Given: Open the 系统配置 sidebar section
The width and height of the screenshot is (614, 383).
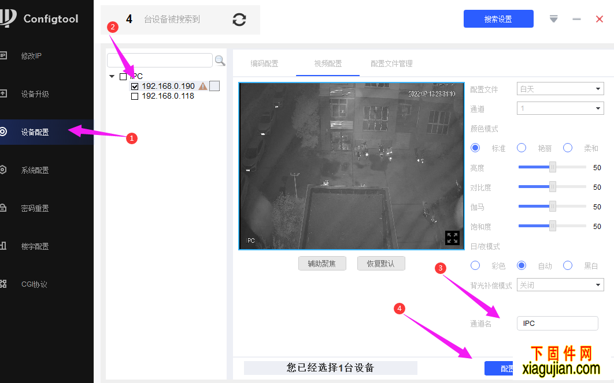Looking at the screenshot, I should [x=47, y=170].
